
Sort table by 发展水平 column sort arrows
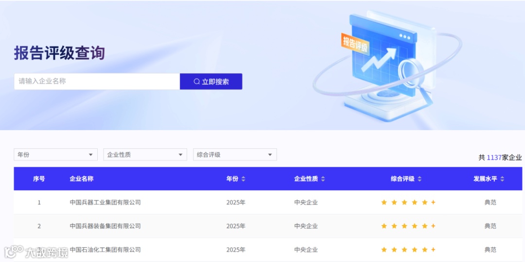[x=502, y=179]
